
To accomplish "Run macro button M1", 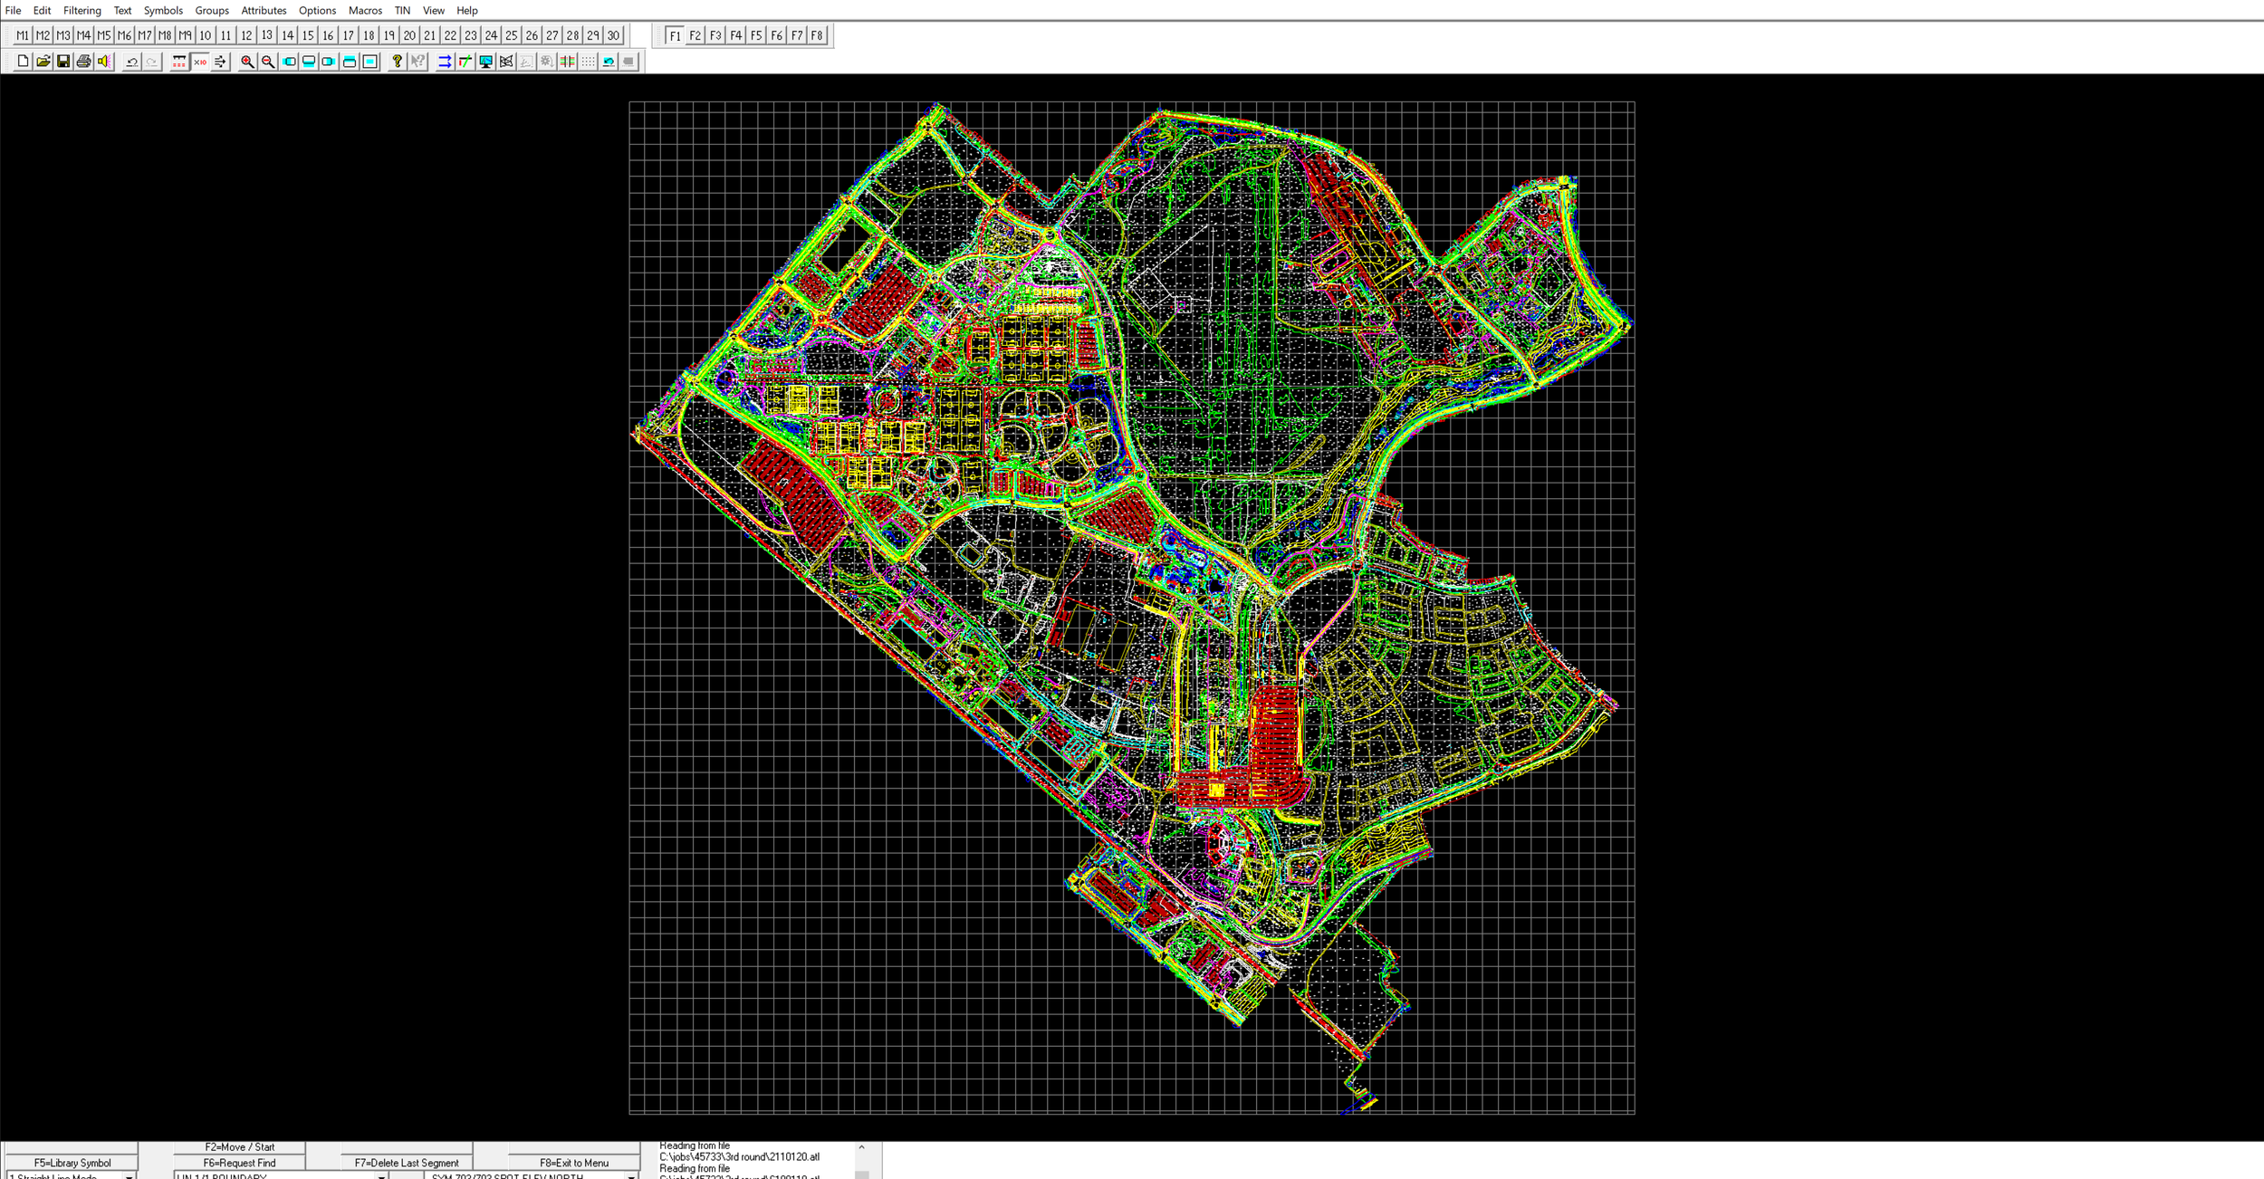I will 23,35.
